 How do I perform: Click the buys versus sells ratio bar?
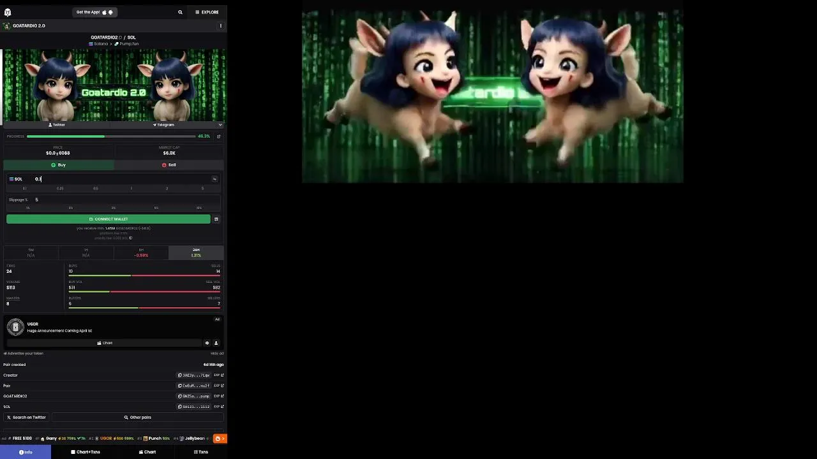[144, 276]
